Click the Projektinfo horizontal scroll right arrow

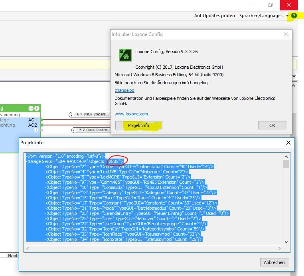[x=279, y=248]
